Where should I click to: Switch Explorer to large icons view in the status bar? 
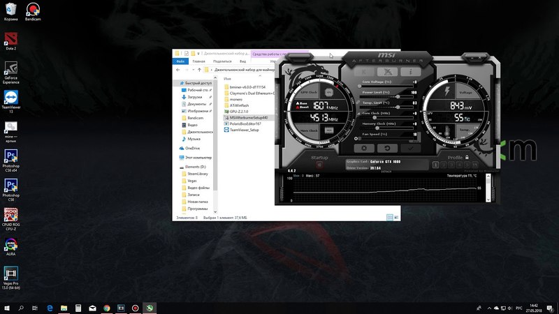click(x=396, y=217)
